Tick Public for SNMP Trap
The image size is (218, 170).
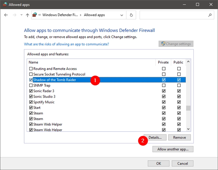(x=179, y=85)
